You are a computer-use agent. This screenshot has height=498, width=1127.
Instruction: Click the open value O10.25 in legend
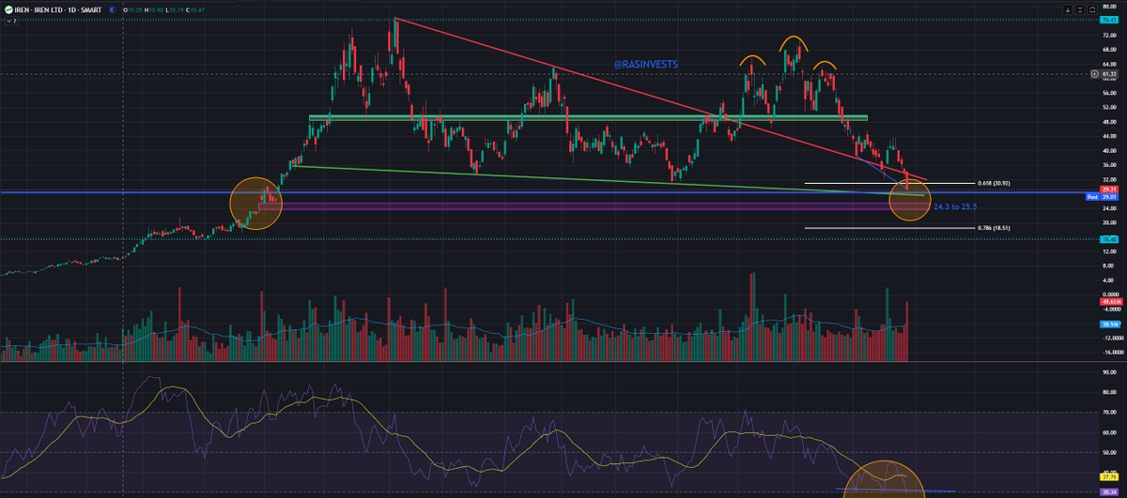[x=132, y=9]
